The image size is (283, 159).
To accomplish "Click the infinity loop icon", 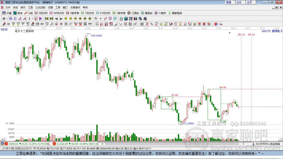I will coord(221,24).
